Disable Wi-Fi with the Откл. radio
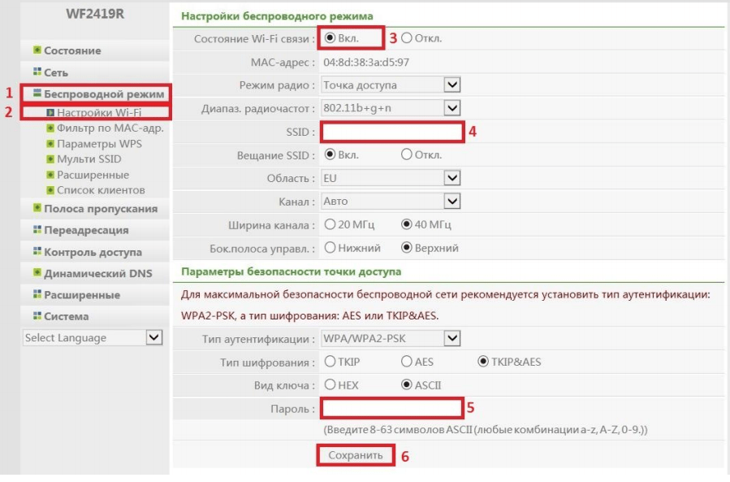730x482 pixels. coord(407,38)
